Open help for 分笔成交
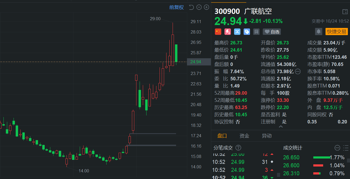 tap(239, 148)
